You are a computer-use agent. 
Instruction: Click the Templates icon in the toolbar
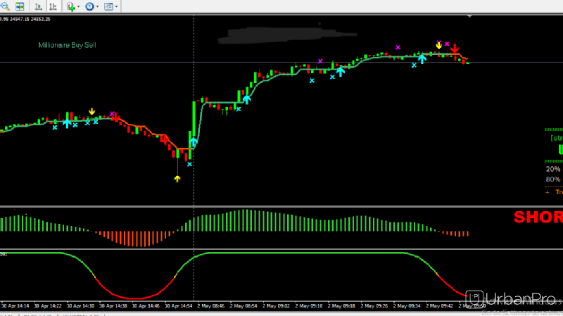click(108, 6)
